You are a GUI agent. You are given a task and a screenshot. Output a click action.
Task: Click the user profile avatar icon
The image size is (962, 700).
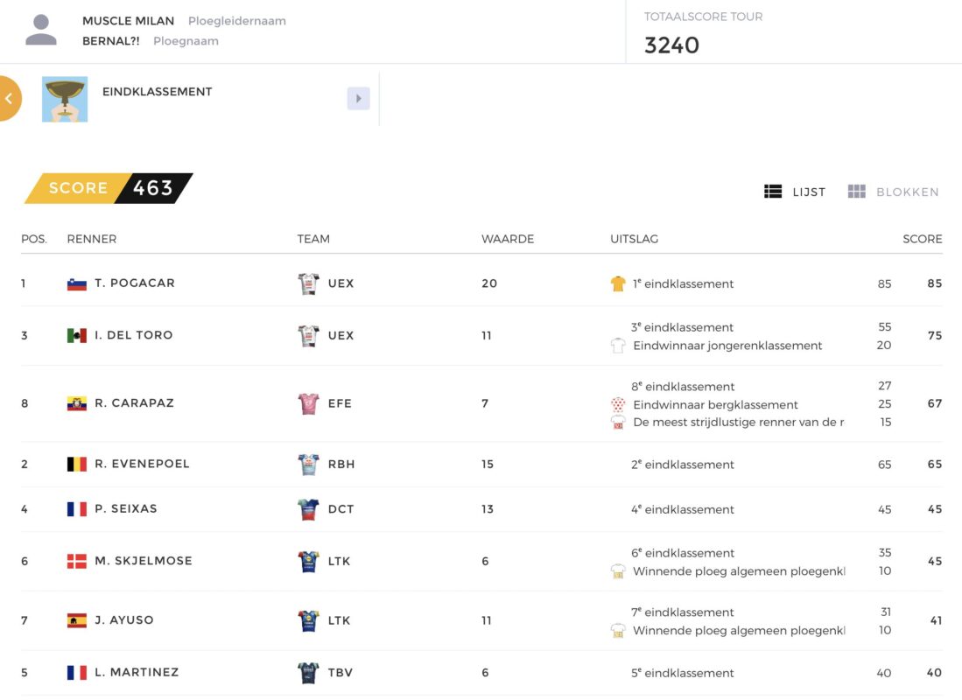point(41,30)
